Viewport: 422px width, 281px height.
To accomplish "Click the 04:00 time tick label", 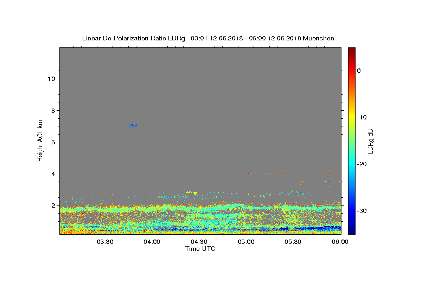I will coord(152,242).
